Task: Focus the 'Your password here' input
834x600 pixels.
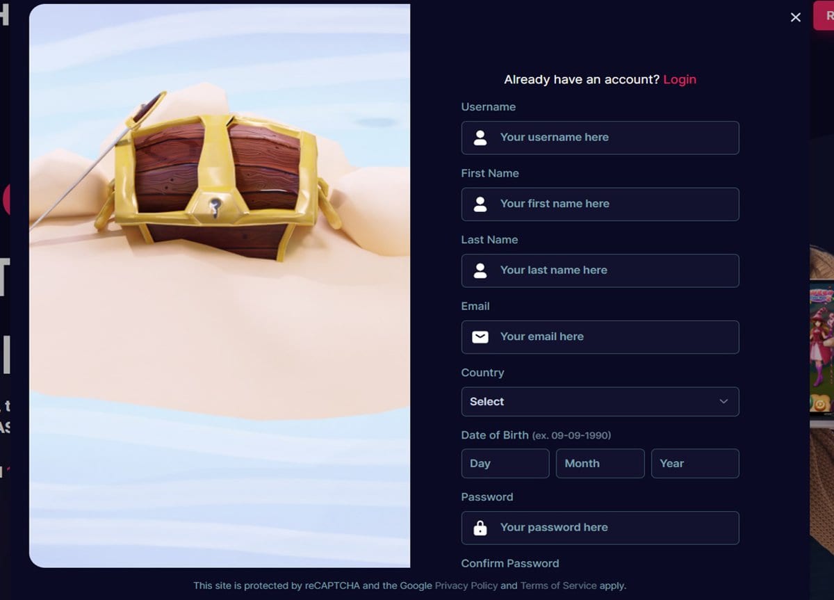Action: point(600,528)
